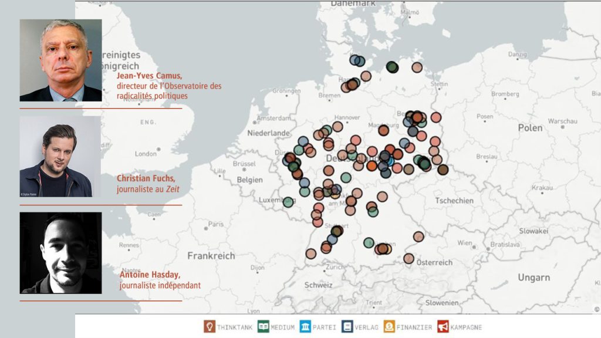Open Jean-Yves Camus portrait photo

(x=60, y=60)
